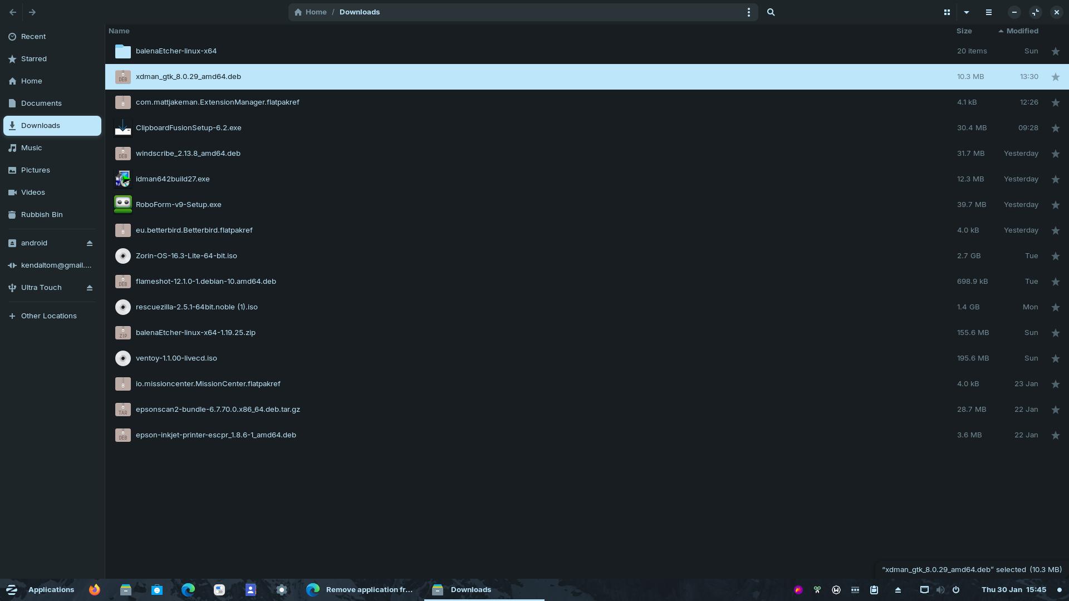The width and height of the screenshot is (1069, 601).
Task: Switch to Downloads window in taskbar
Action: point(484,590)
